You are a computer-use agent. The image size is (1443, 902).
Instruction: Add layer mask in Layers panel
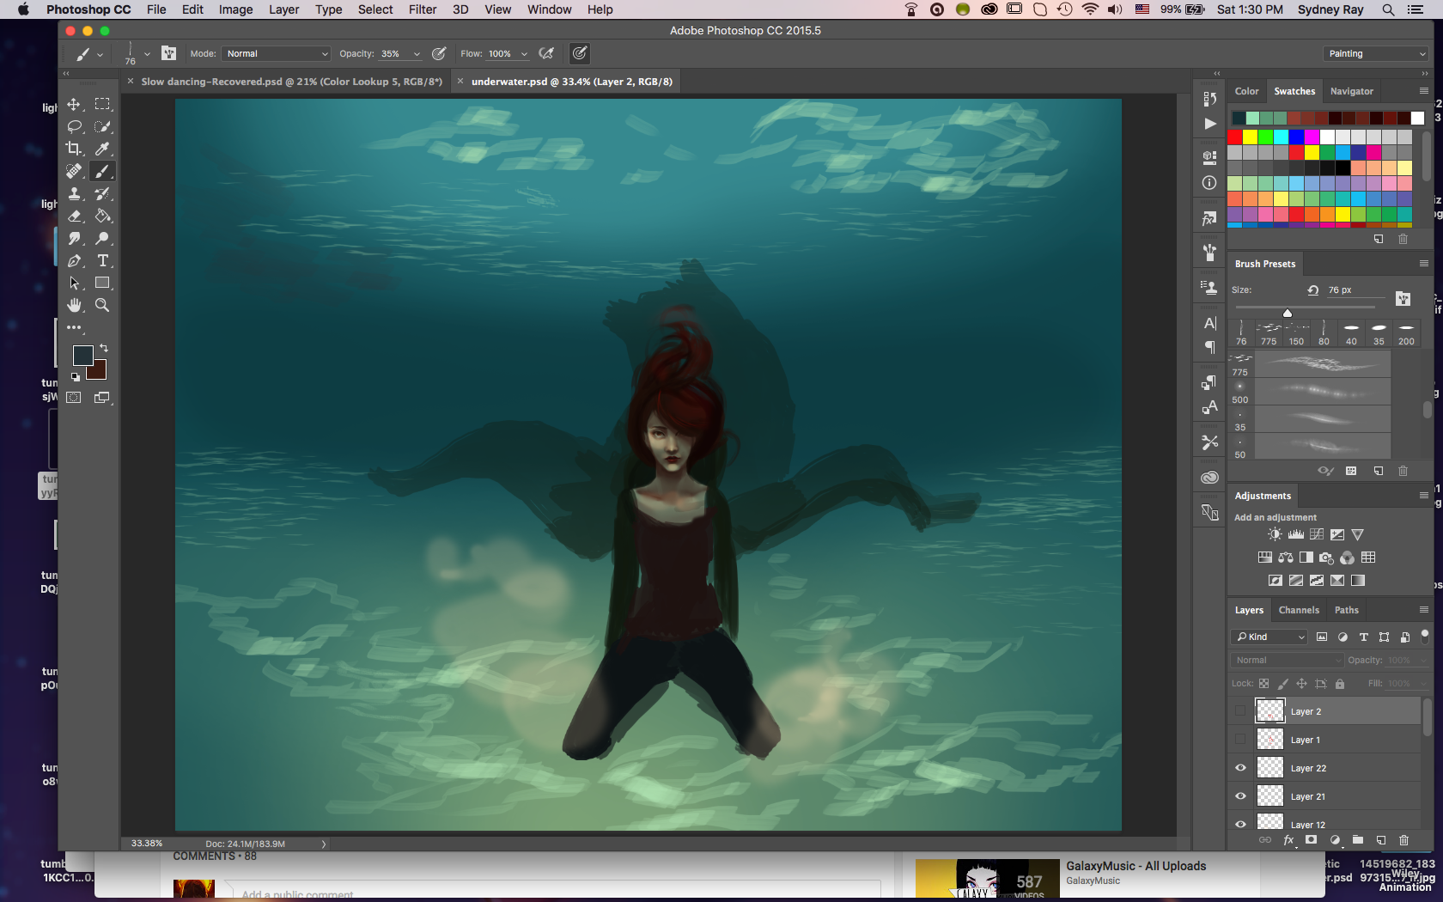pyautogui.click(x=1312, y=840)
